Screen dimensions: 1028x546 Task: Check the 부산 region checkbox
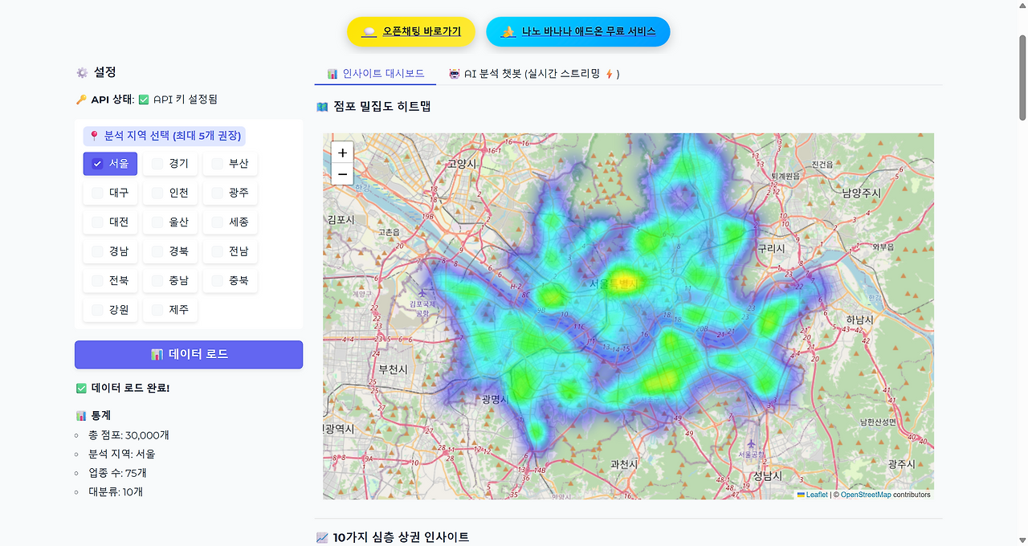click(x=217, y=164)
